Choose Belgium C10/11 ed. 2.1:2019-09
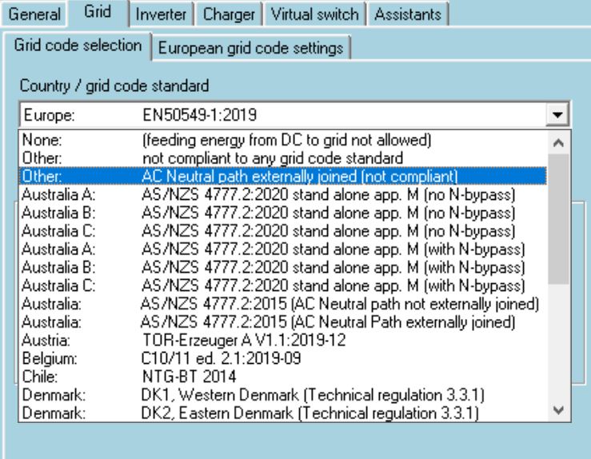 coord(282,358)
